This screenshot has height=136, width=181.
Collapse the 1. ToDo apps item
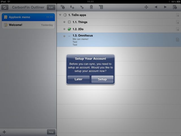tap(60, 15)
